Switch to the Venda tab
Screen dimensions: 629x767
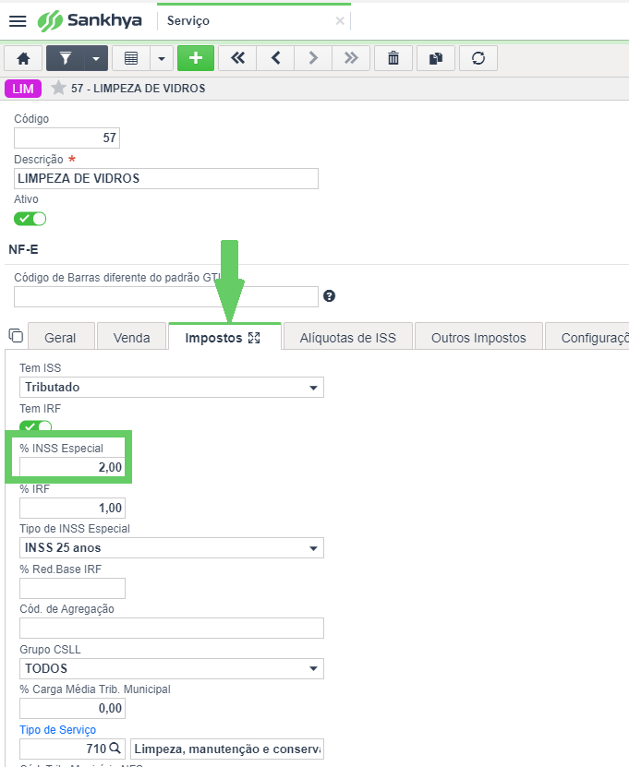pyautogui.click(x=131, y=338)
